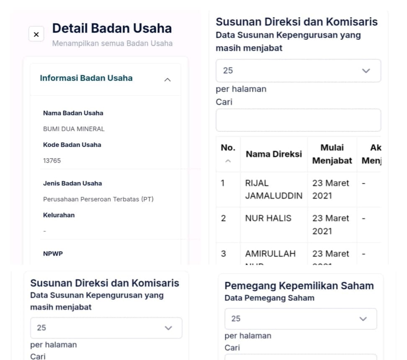Click the BUMI DUA MINERAL company name
Image resolution: width=407 pixels, height=360 pixels.
coord(74,129)
